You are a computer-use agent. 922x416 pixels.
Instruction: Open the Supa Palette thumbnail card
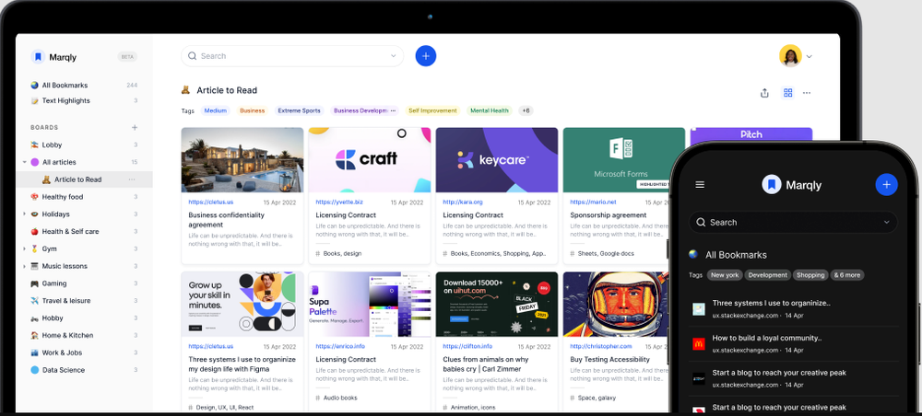370,304
